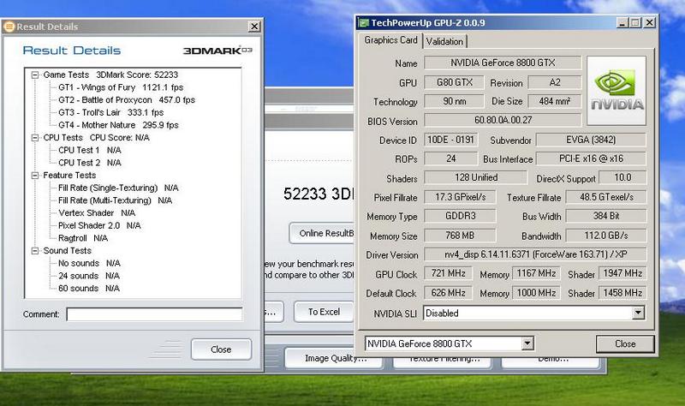685x406 pixels.
Task: Click into the Comment input field
Action: [x=155, y=314]
